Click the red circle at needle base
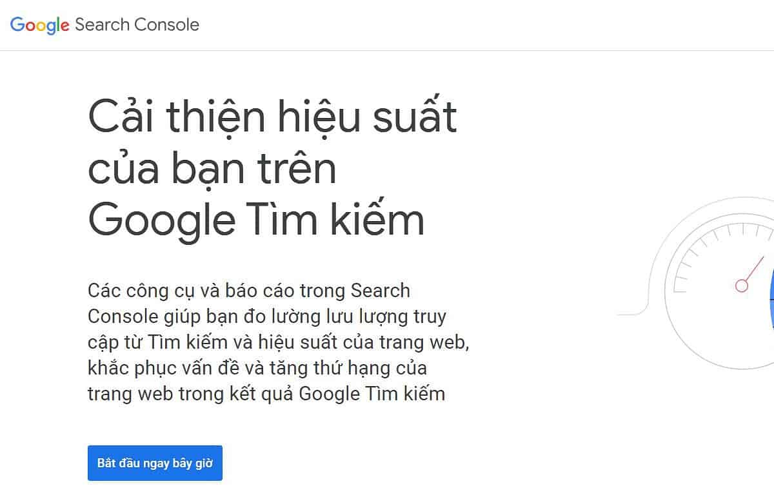This screenshot has height=504, width=774. [x=742, y=285]
